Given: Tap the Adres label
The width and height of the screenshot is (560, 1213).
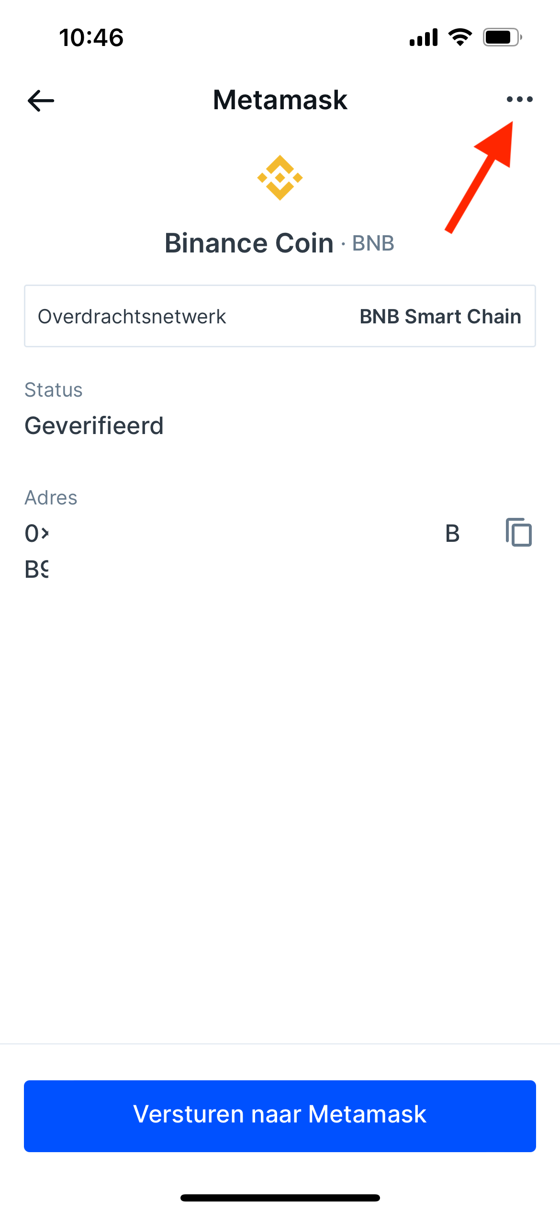Looking at the screenshot, I should tap(51, 498).
